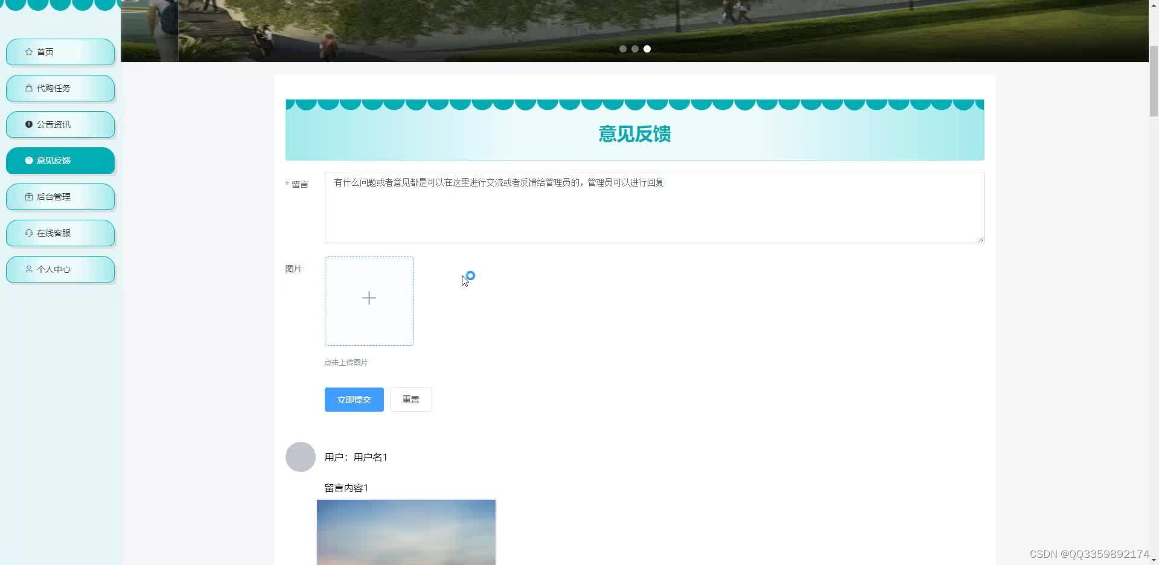Screen dimensions: 1159x565
Task: Click the info icon beside 公告资讯
Action: [x=28, y=124]
